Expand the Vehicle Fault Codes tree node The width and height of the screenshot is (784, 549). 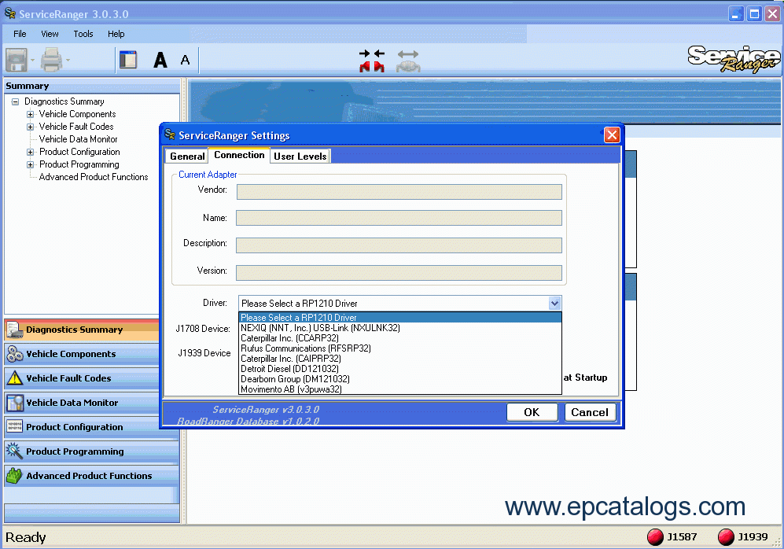[30, 127]
